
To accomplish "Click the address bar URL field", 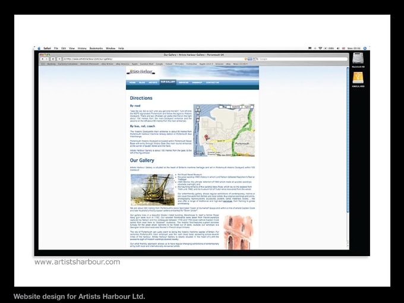I will pyautogui.click(x=158, y=59).
